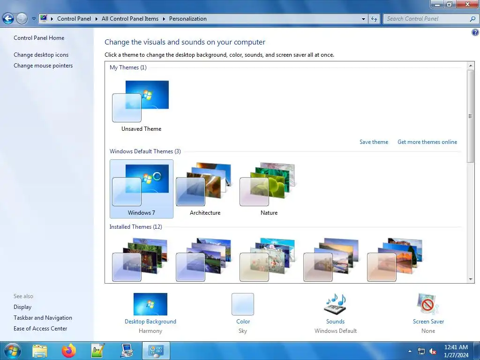Open the recent pages dropdown arrow

[34, 19]
